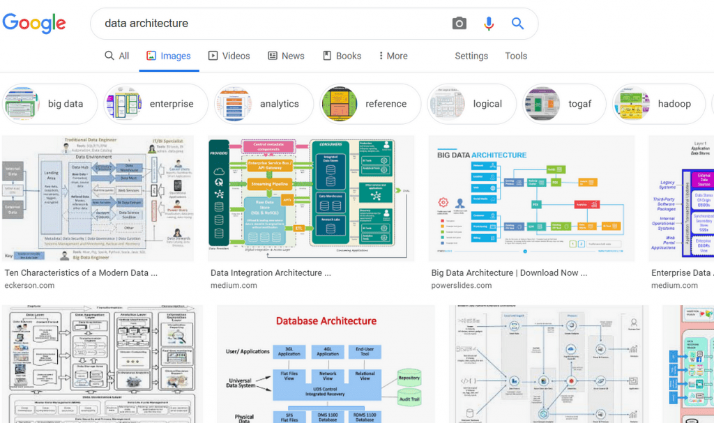This screenshot has height=423, width=714.
Task: Open the Settings menu
Action: (471, 56)
